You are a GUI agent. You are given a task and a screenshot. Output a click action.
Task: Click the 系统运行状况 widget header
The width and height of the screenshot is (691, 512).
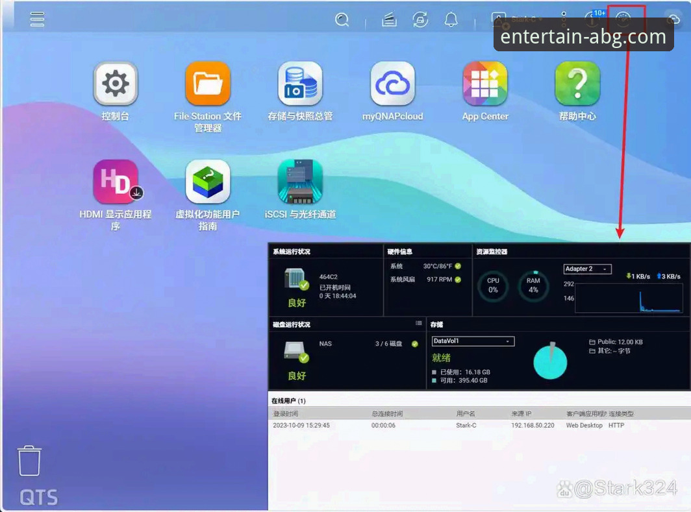292,252
